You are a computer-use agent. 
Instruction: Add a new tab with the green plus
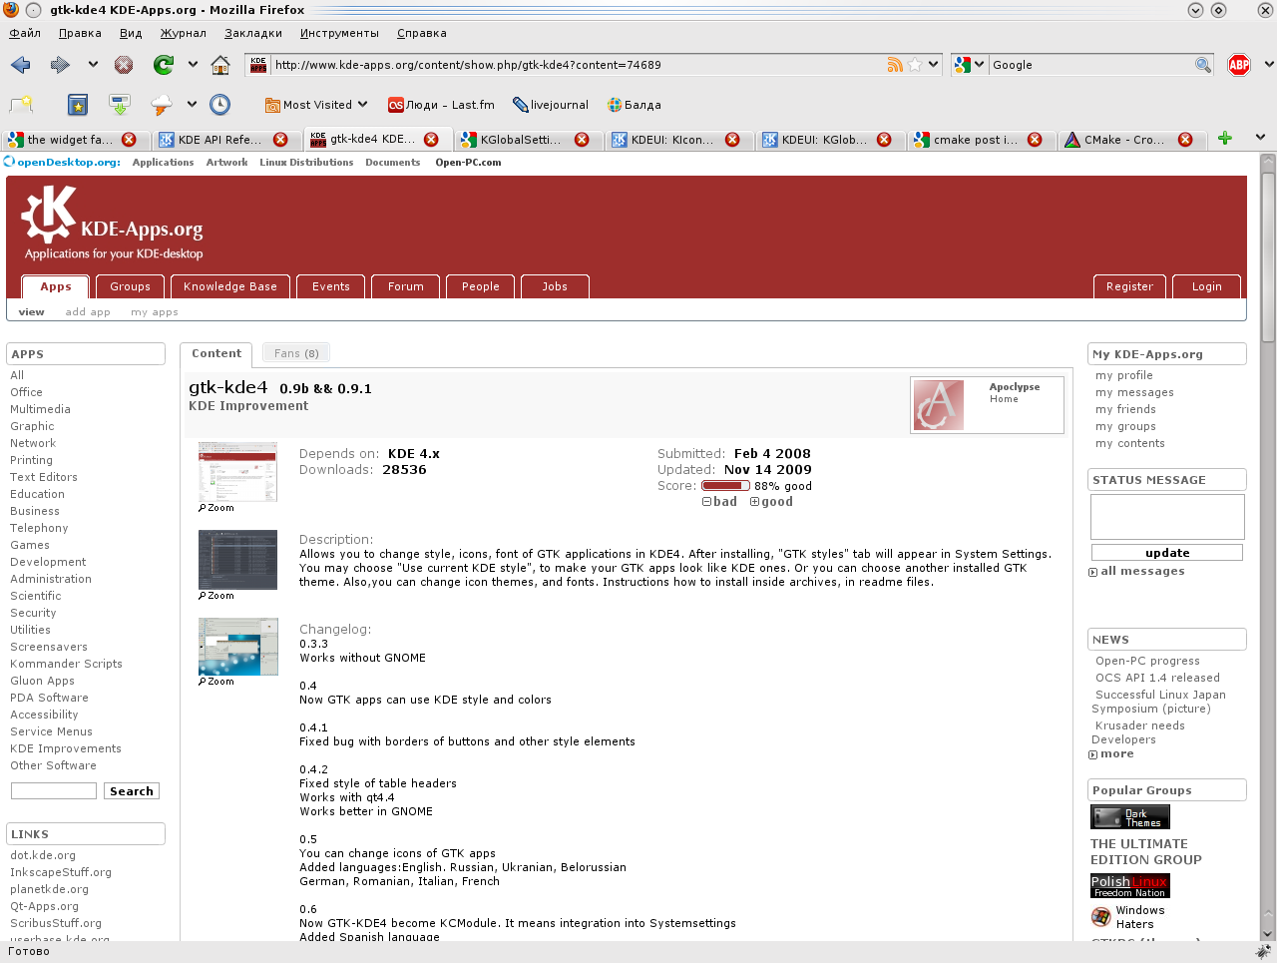point(1225,138)
